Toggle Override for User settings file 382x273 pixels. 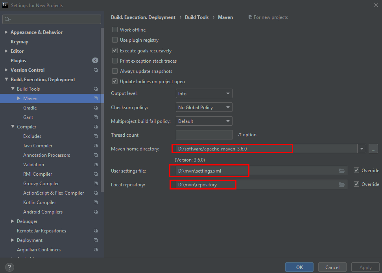click(x=356, y=170)
